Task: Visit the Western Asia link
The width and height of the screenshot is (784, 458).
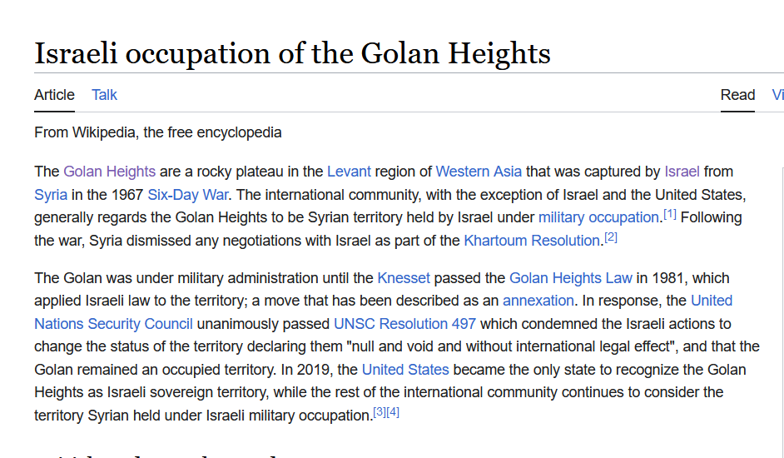Action: [x=479, y=172]
